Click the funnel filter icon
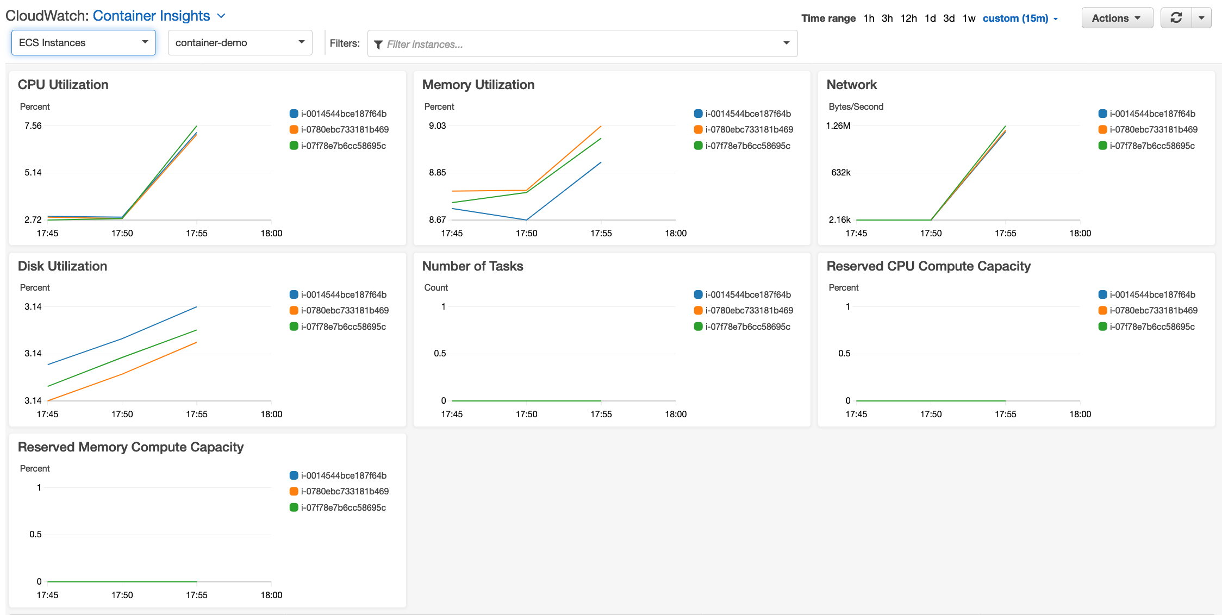This screenshot has width=1222, height=615. 378,45
